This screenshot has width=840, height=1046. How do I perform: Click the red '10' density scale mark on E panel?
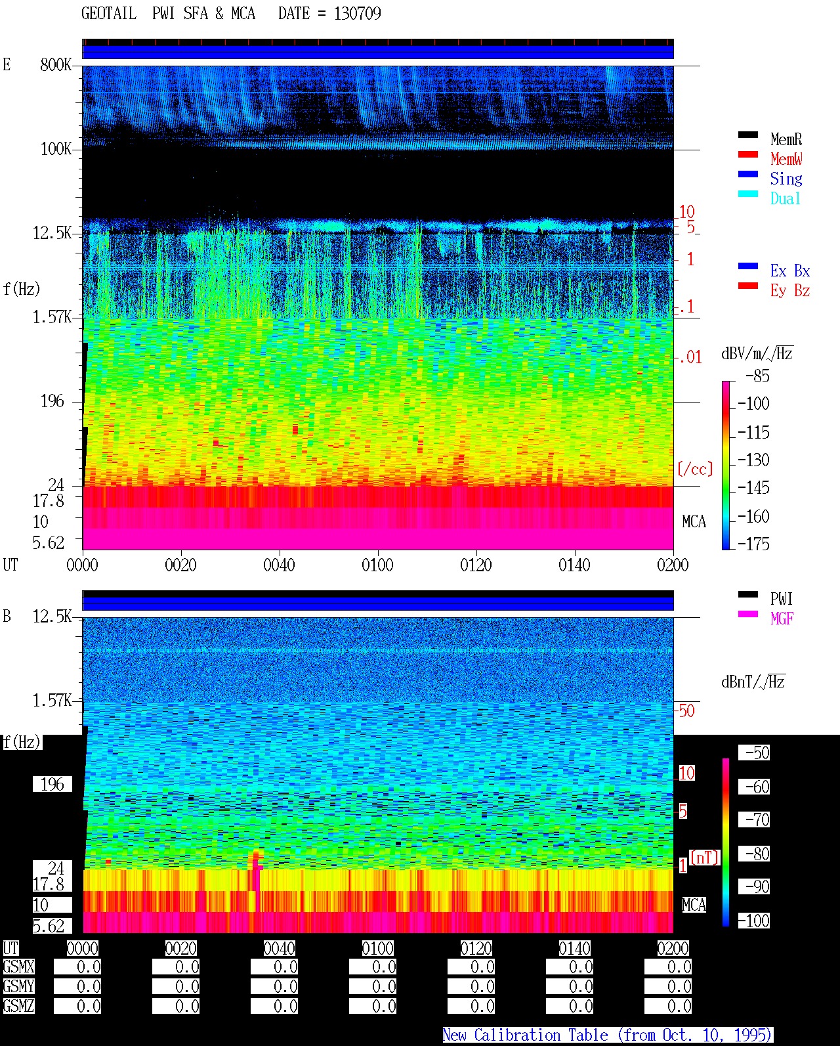pos(687,211)
